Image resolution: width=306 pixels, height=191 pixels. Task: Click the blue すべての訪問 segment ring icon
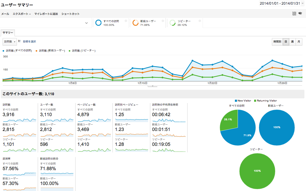98,23
